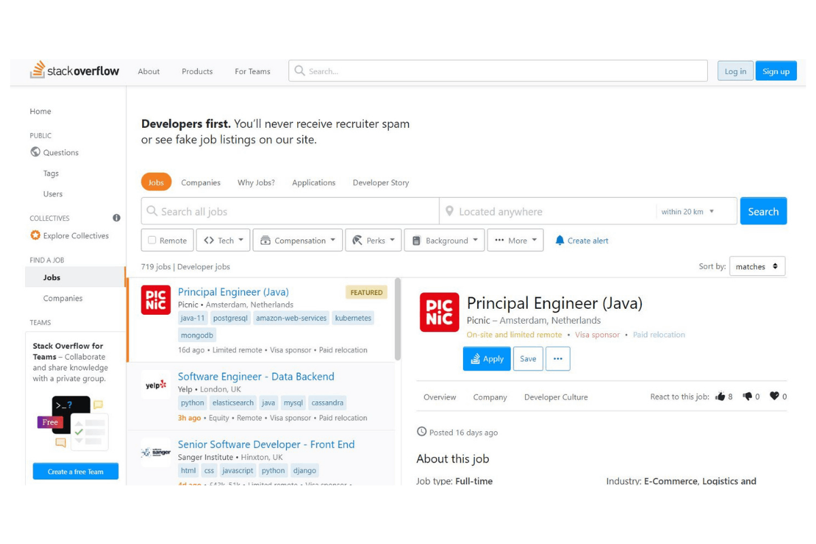Click the thumbs down reaction icon
816x544 pixels.
tap(747, 397)
